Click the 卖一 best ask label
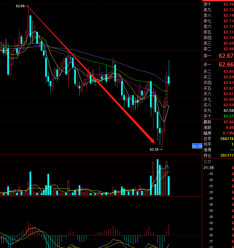The image size is (234, 248). [x=207, y=56]
